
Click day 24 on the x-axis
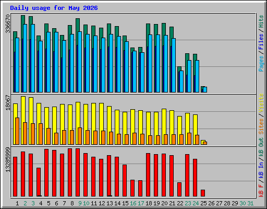[196, 203]
